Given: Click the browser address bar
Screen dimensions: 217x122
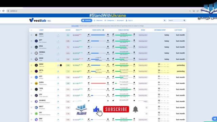Looking at the screenshot, I should (97, 11).
